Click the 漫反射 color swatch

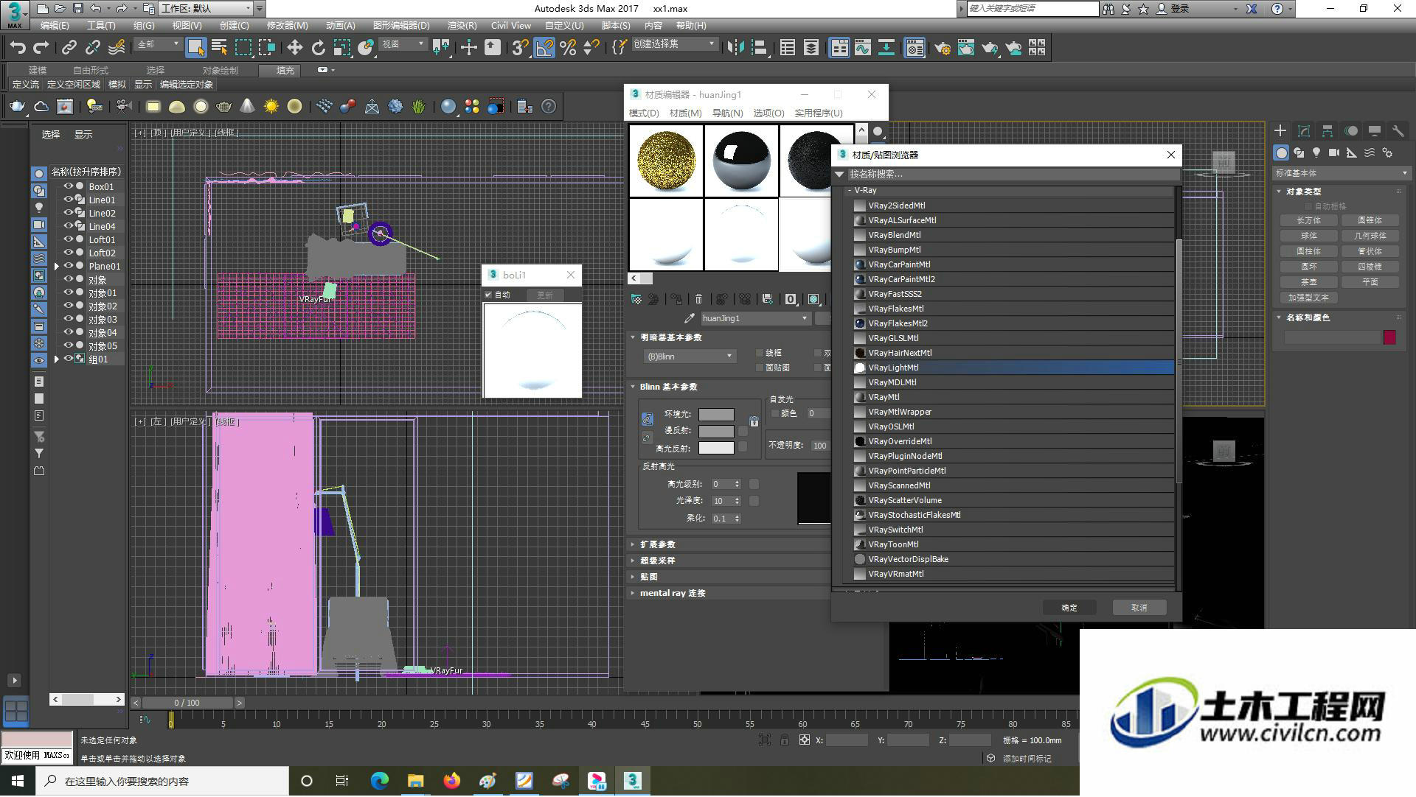click(716, 431)
